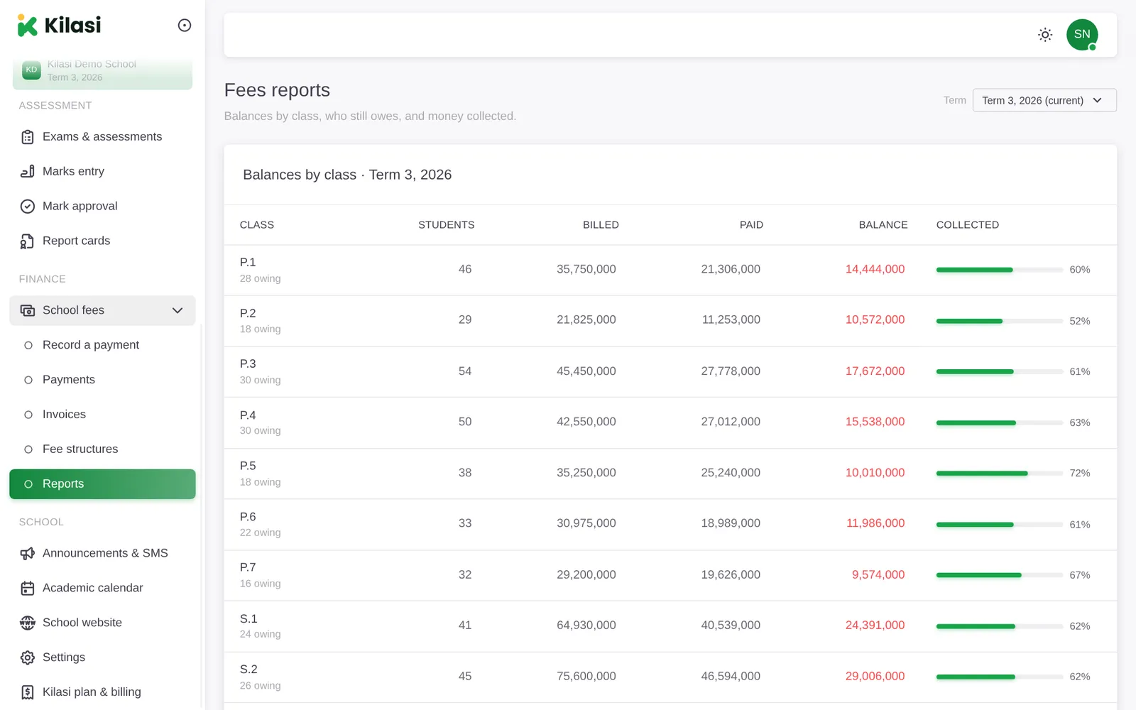Click the CLASS column header
The image size is (1136, 710).
[257, 225]
